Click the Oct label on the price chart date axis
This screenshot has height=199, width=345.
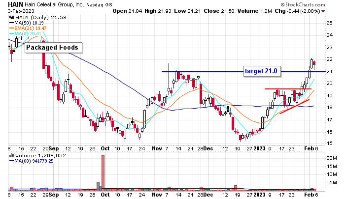[x=105, y=148]
